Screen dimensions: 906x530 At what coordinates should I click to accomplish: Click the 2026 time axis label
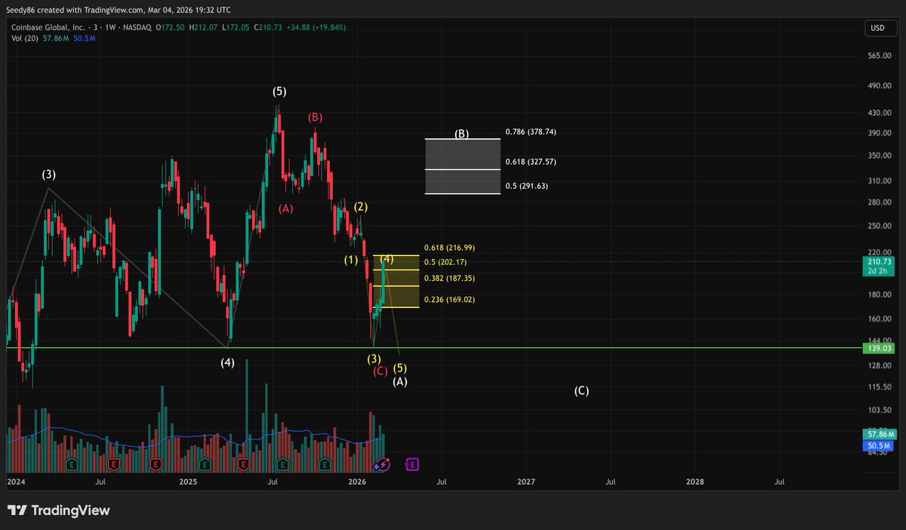[x=357, y=481]
